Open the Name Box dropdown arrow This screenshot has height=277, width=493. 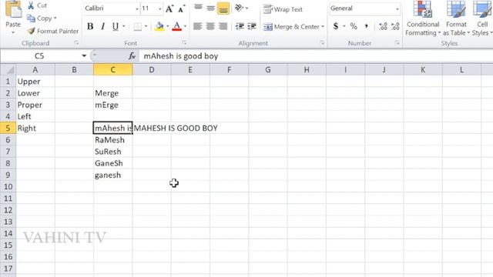84,56
